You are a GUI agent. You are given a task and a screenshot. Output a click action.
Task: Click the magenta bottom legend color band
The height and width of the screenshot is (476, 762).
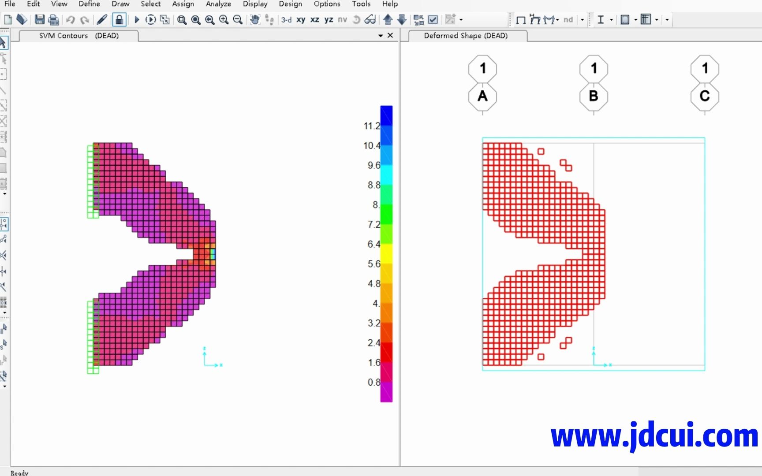pyautogui.click(x=386, y=392)
